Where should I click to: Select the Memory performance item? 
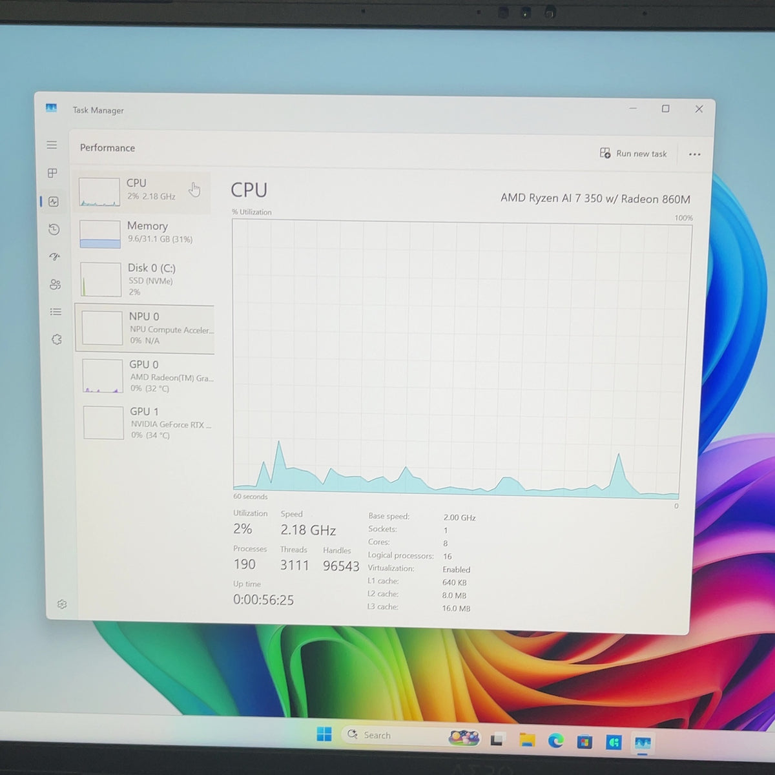143,234
